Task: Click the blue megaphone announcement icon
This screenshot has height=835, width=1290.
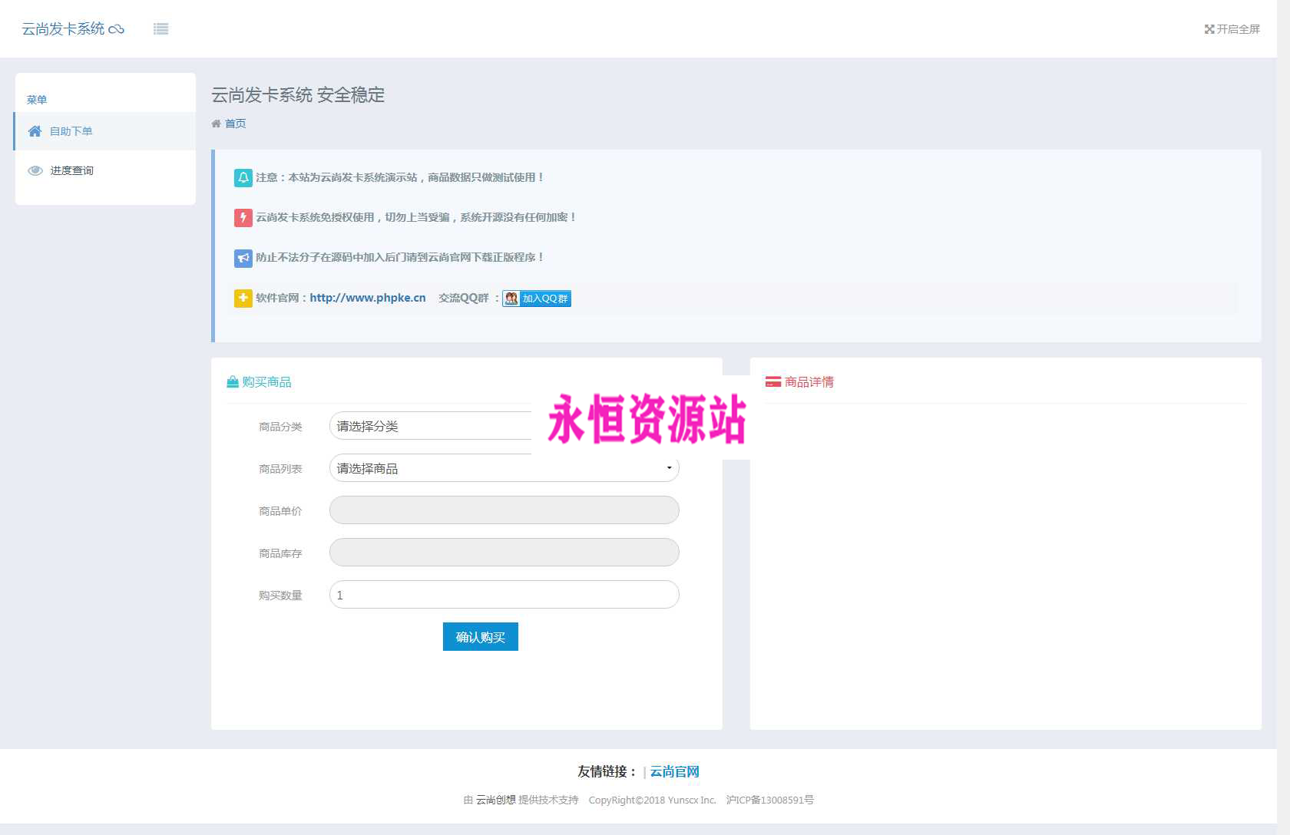Action: pyautogui.click(x=243, y=258)
